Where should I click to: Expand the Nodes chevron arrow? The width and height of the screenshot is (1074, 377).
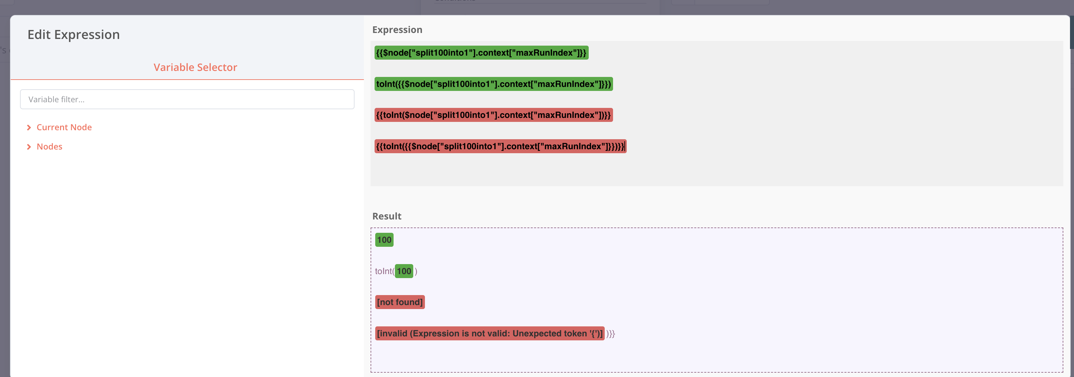[x=29, y=147]
